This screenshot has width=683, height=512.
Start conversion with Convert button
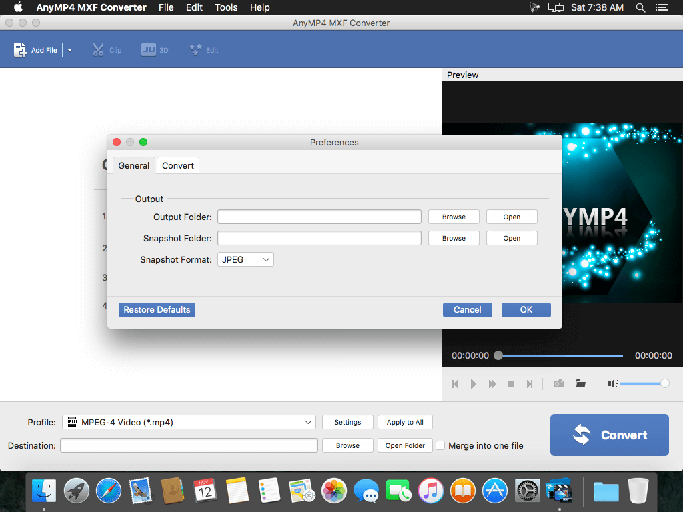610,435
